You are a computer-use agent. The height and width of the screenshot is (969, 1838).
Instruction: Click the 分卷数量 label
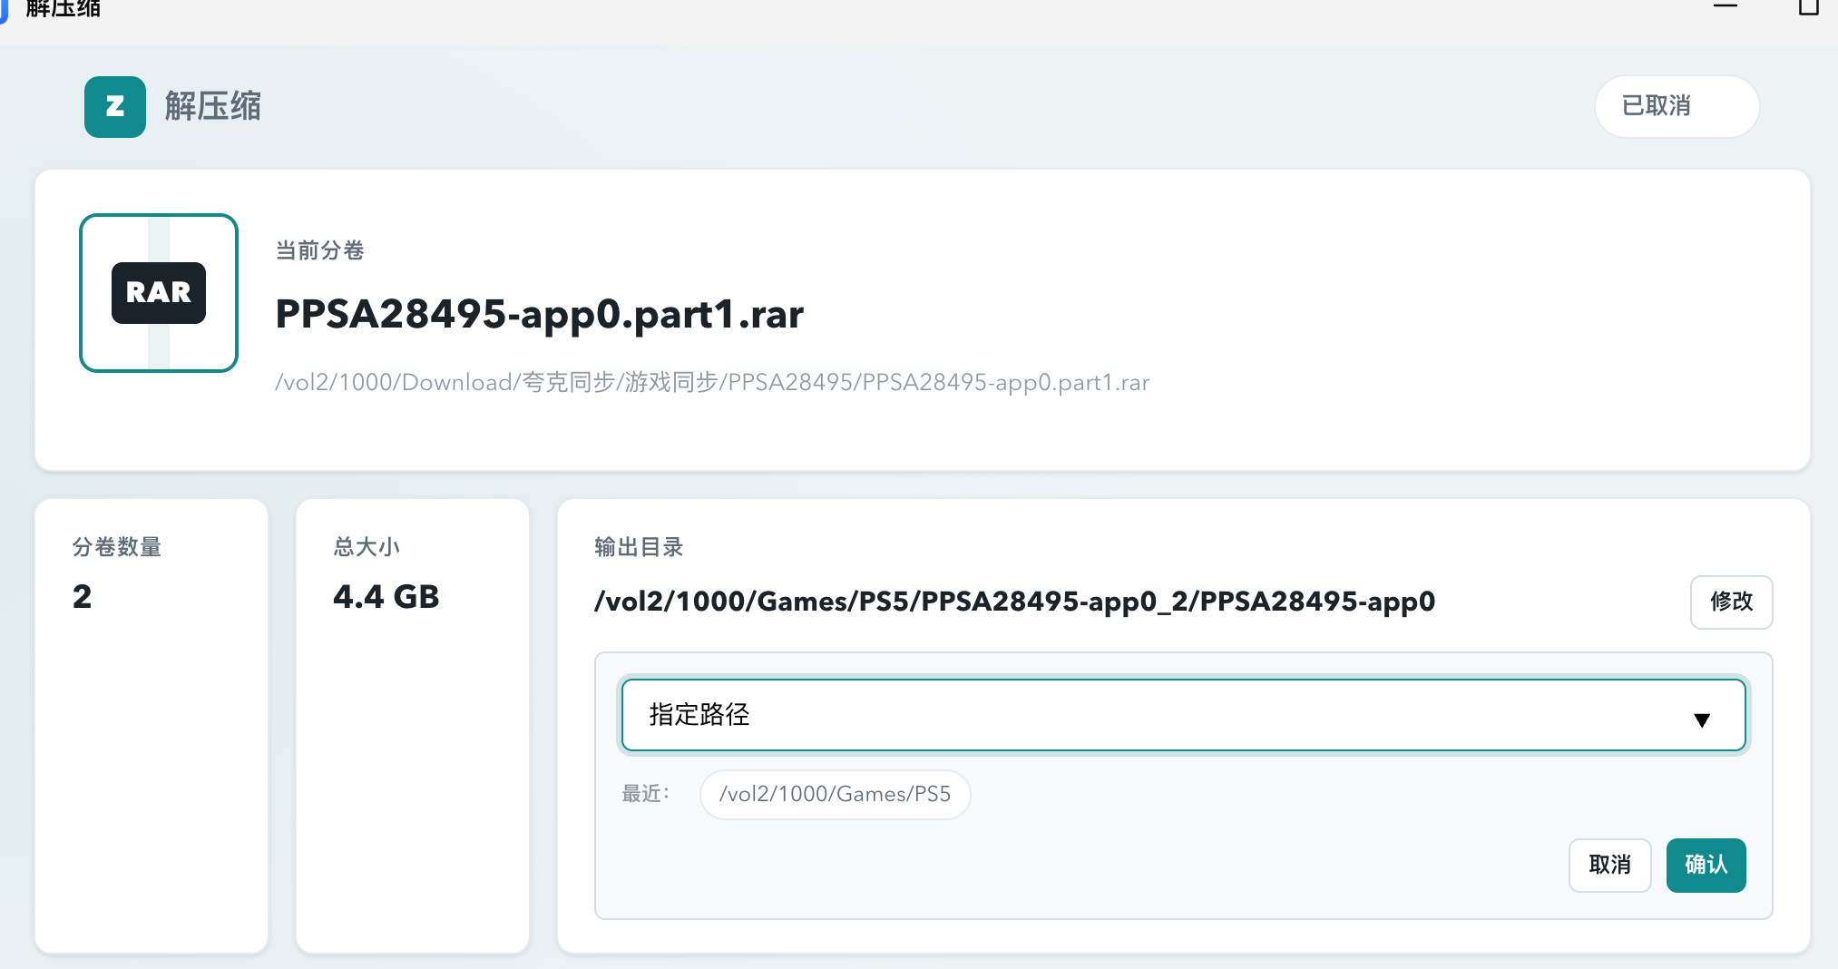click(x=117, y=547)
